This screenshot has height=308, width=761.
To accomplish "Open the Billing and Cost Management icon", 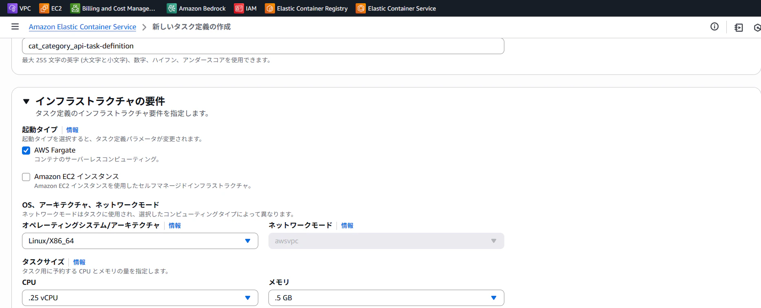I will pos(75,8).
